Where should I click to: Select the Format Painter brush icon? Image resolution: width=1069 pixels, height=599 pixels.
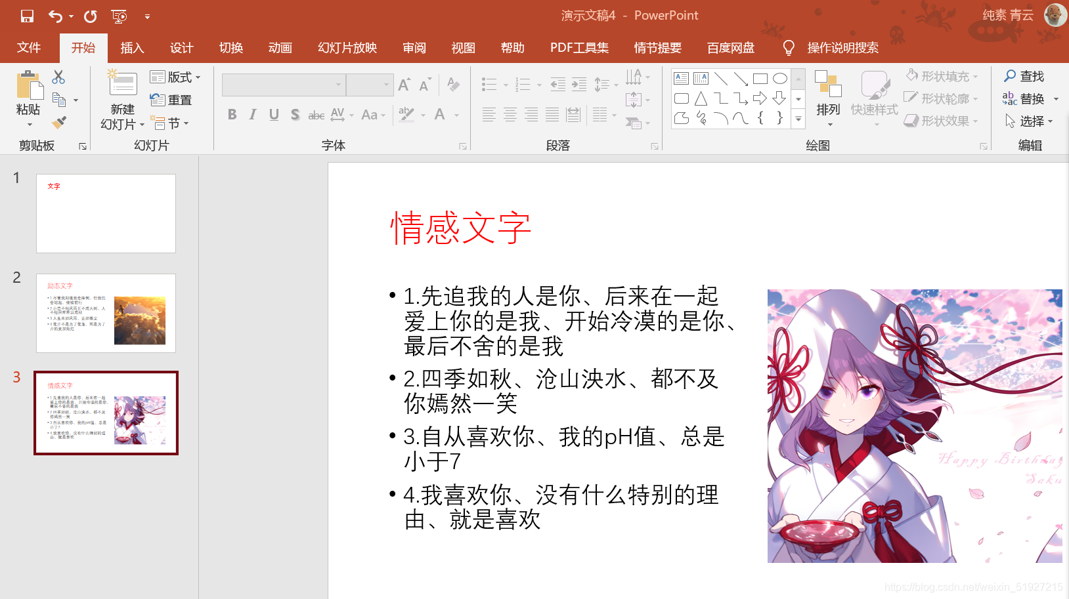(x=59, y=122)
